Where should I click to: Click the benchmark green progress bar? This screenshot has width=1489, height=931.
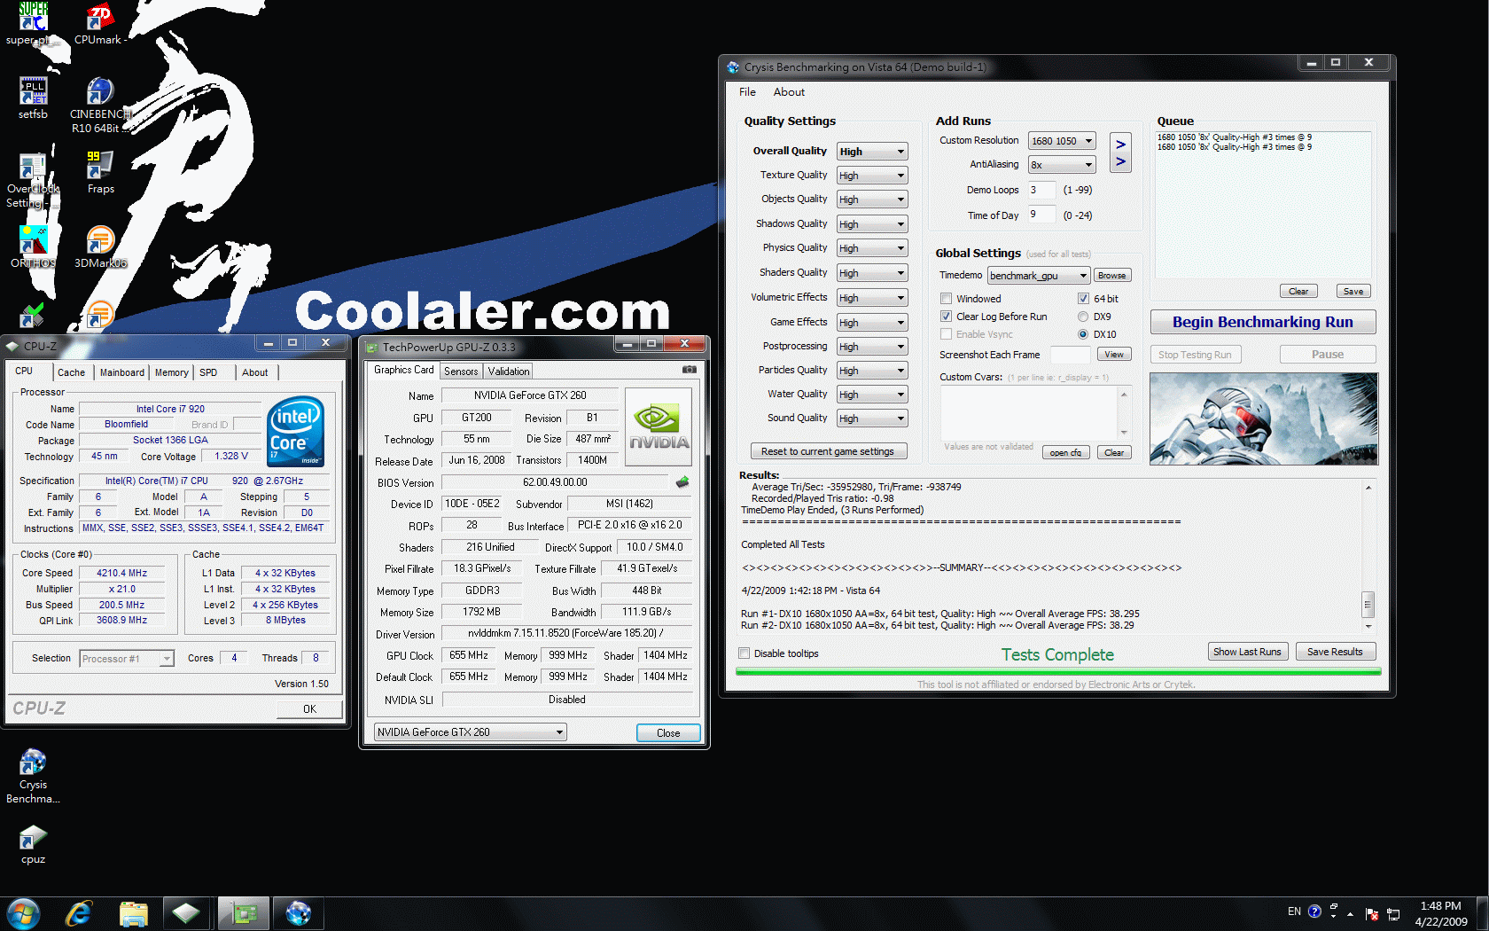(1058, 672)
